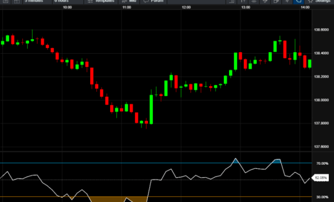Click the 13:00 time axis label
Image resolution: width=334 pixels, height=202 pixels.
pyautogui.click(x=245, y=7)
